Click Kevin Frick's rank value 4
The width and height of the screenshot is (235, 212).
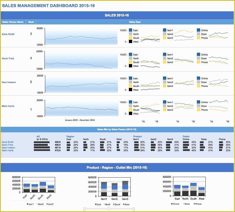[31, 58]
